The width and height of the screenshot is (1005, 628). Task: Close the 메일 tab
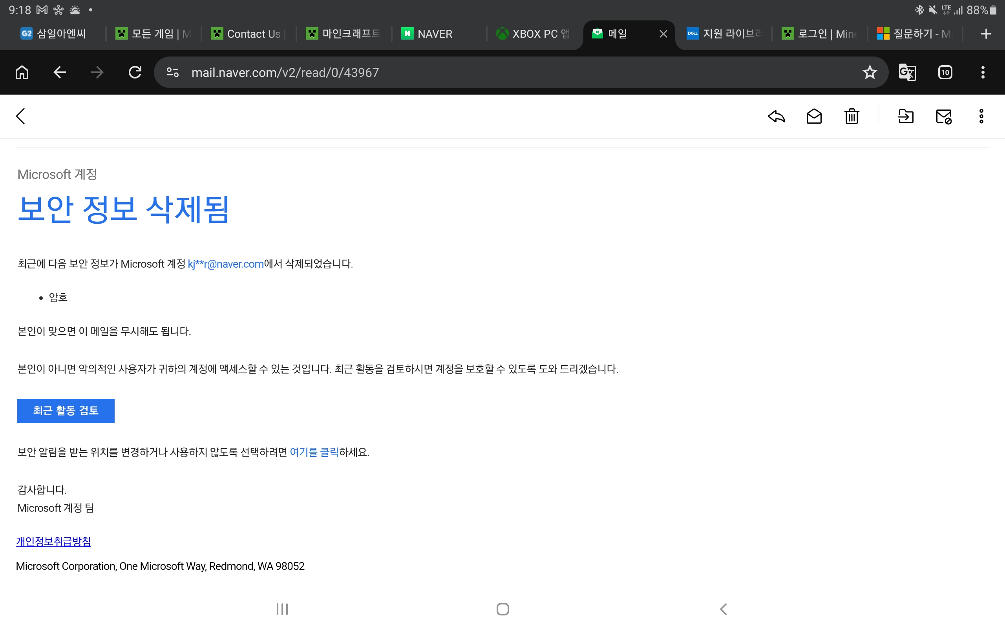coord(663,34)
